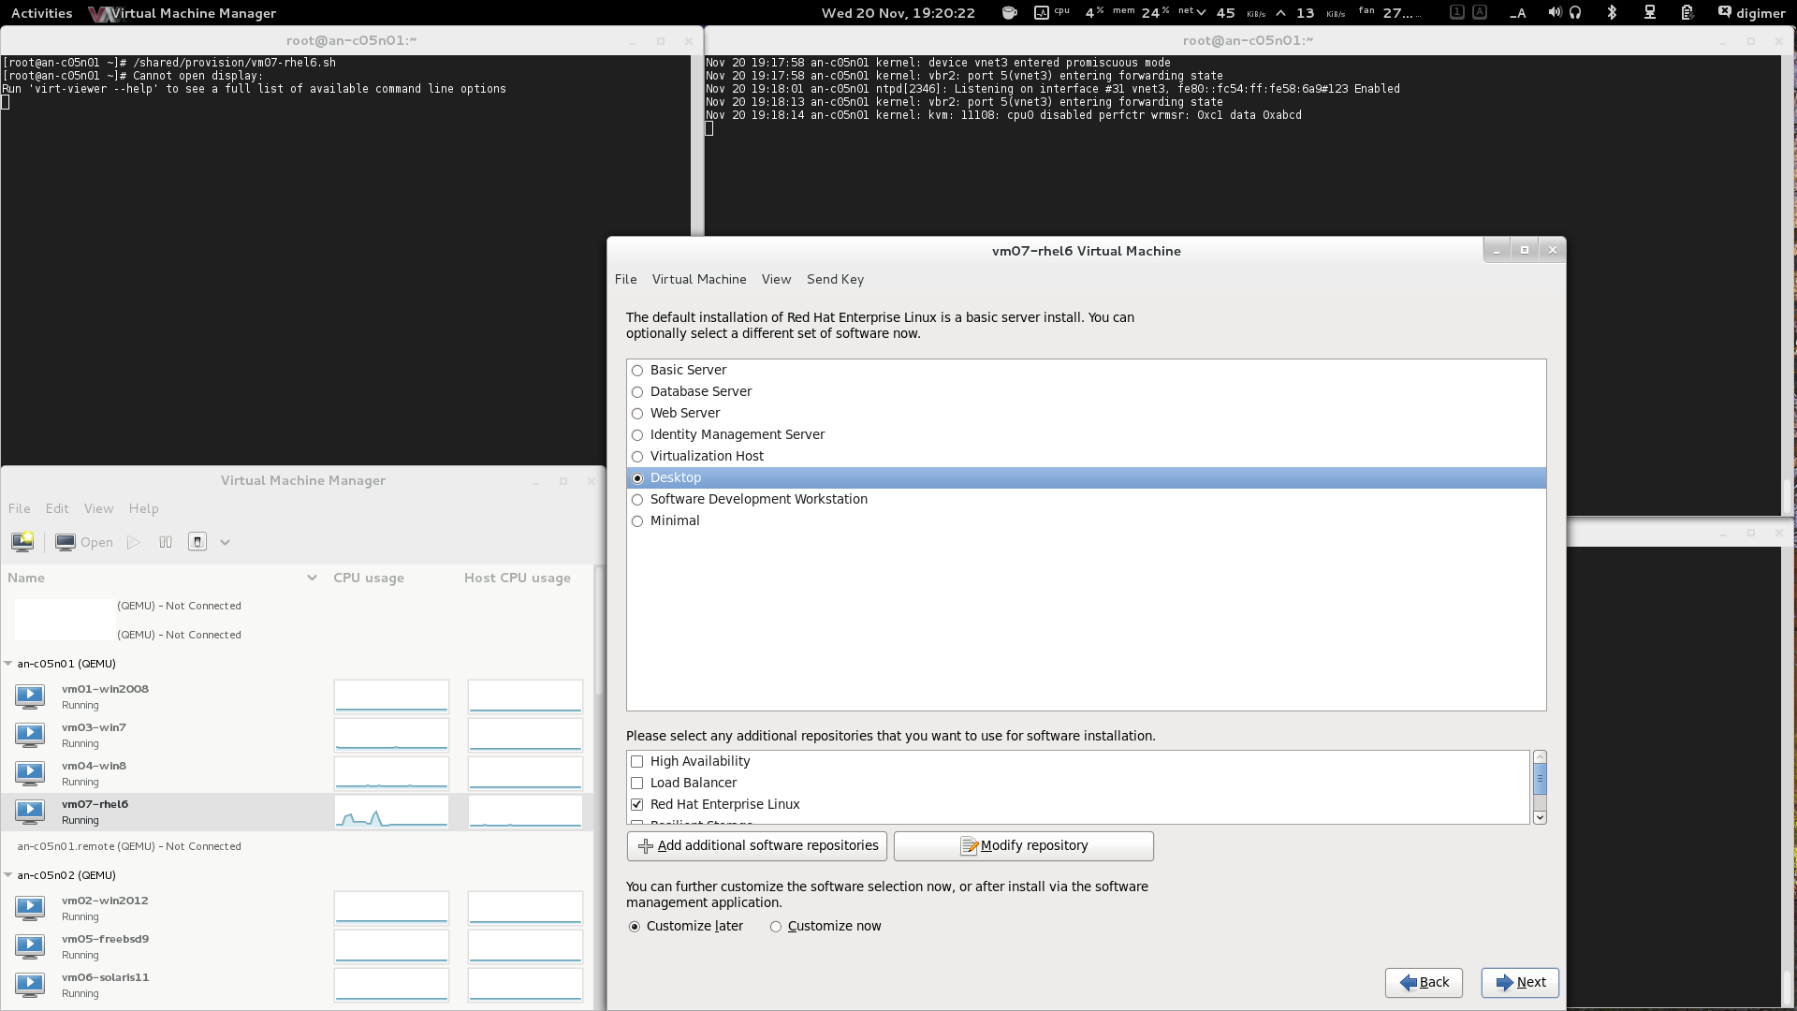This screenshot has width=1797, height=1011.
Task: Click the chat status icon beside digimer
Action: [1724, 12]
